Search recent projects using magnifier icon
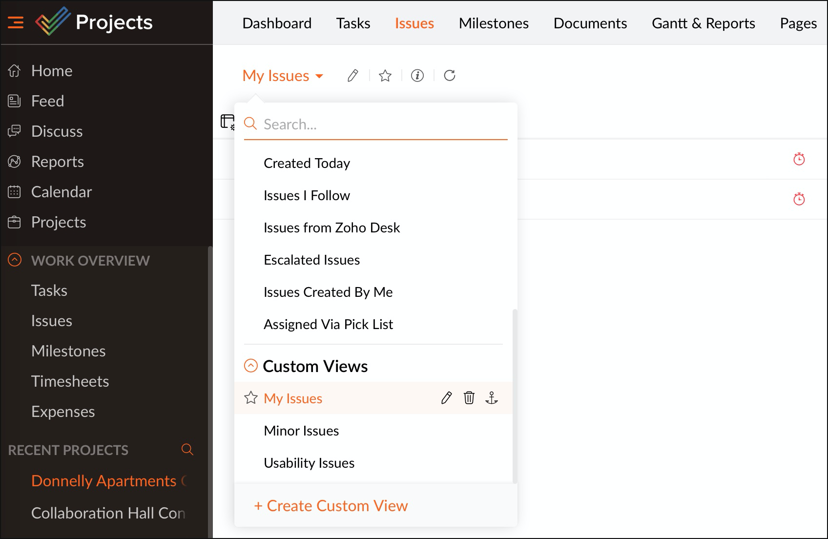 point(187,450)
